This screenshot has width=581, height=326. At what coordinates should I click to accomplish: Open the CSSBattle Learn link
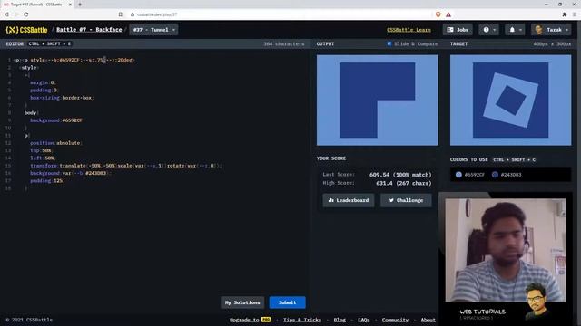click(409, 30)
